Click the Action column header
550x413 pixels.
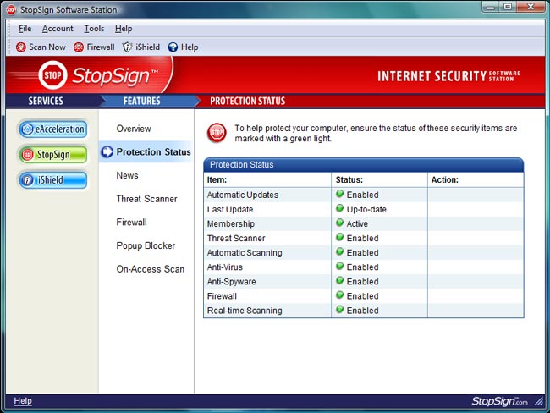tap(445, 180)
